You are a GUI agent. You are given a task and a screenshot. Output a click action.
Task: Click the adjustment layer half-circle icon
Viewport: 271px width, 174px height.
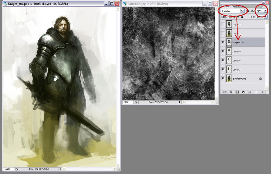243,92
